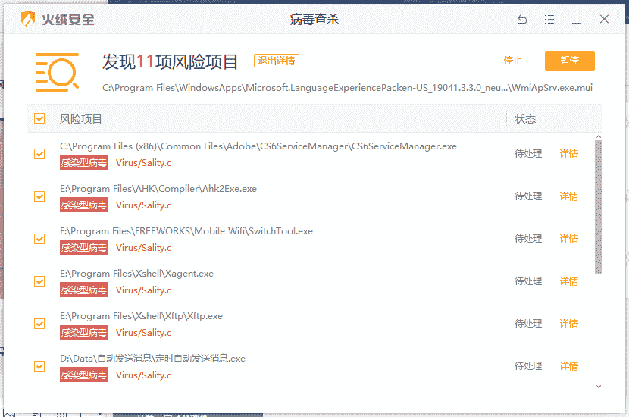Open the main menu list icon
The height and width of the screenshot is (417, 629).
[549, 19]
